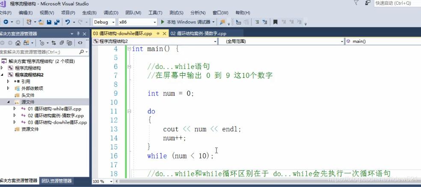The height and width of the screenshot is (187, 421).
Task: Select the 解决方案'程序流程结构' root node
Action: [x=42, y=61]
